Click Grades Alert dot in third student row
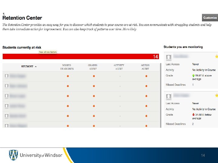Screen dimensions: 218x163 [94, 96]
